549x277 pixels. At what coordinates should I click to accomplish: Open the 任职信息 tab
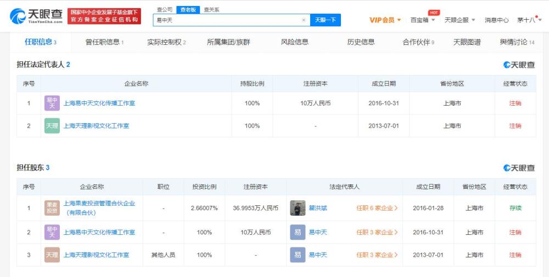coord(41,42)
